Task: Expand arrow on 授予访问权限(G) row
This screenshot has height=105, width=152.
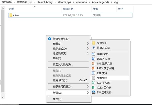Action: (x=88, y=86)
